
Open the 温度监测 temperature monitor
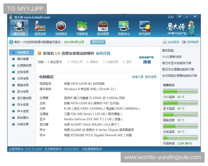tap(40, 28)
